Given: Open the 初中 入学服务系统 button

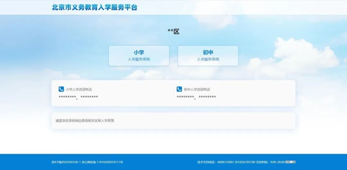Looking at the screenshot, I should pos(208,55).
